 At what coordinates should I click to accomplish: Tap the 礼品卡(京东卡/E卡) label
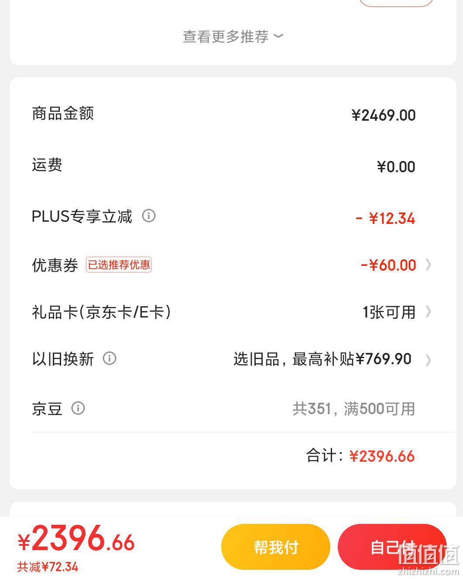pos(101,312)
